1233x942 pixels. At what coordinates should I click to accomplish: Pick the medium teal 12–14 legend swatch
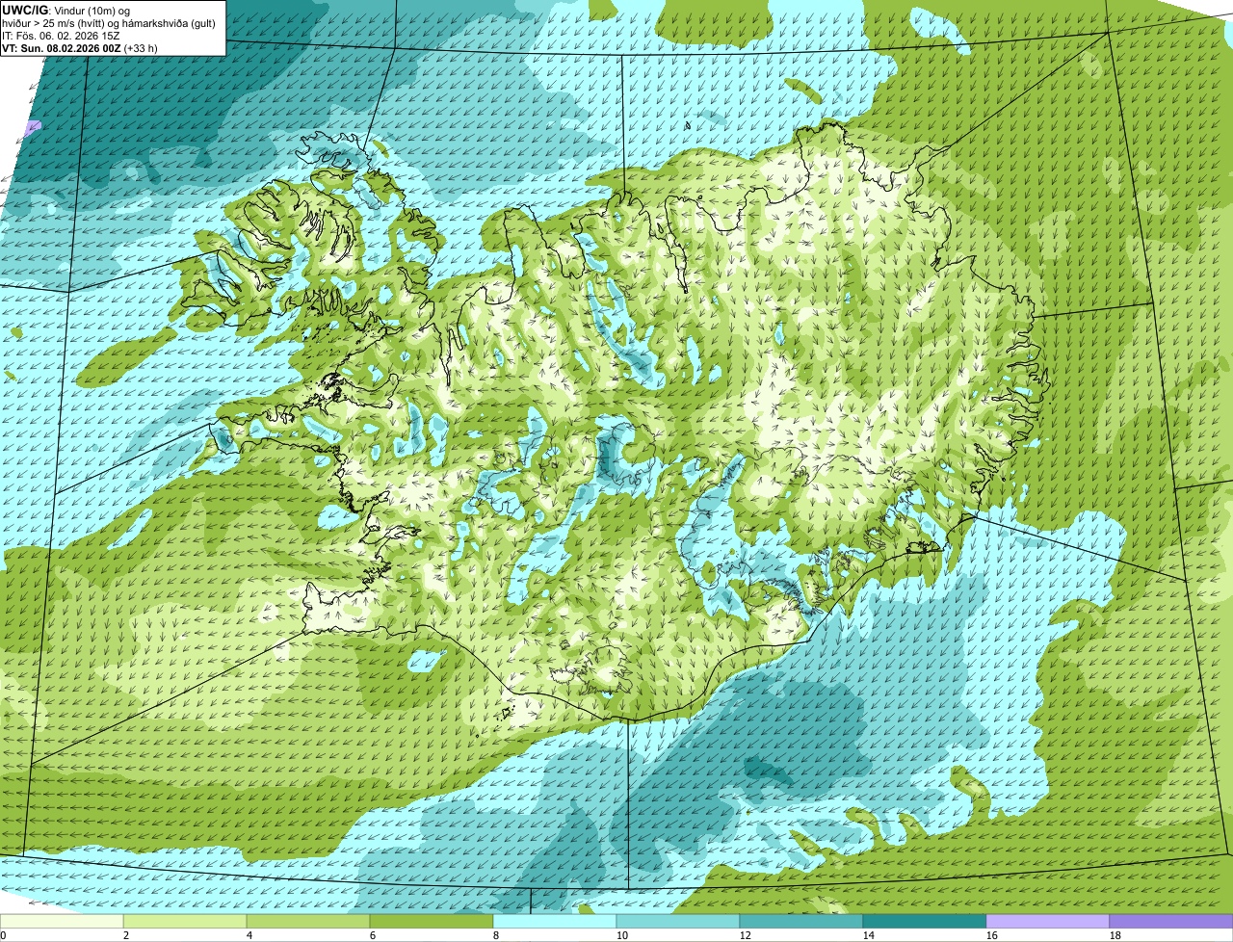pyautogui.click(x=801, y=922)
